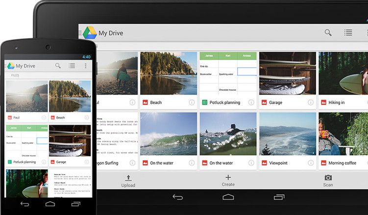Tap the Upload button on the tablet
The width and height of the screenshot is (368, 215).
128,181
